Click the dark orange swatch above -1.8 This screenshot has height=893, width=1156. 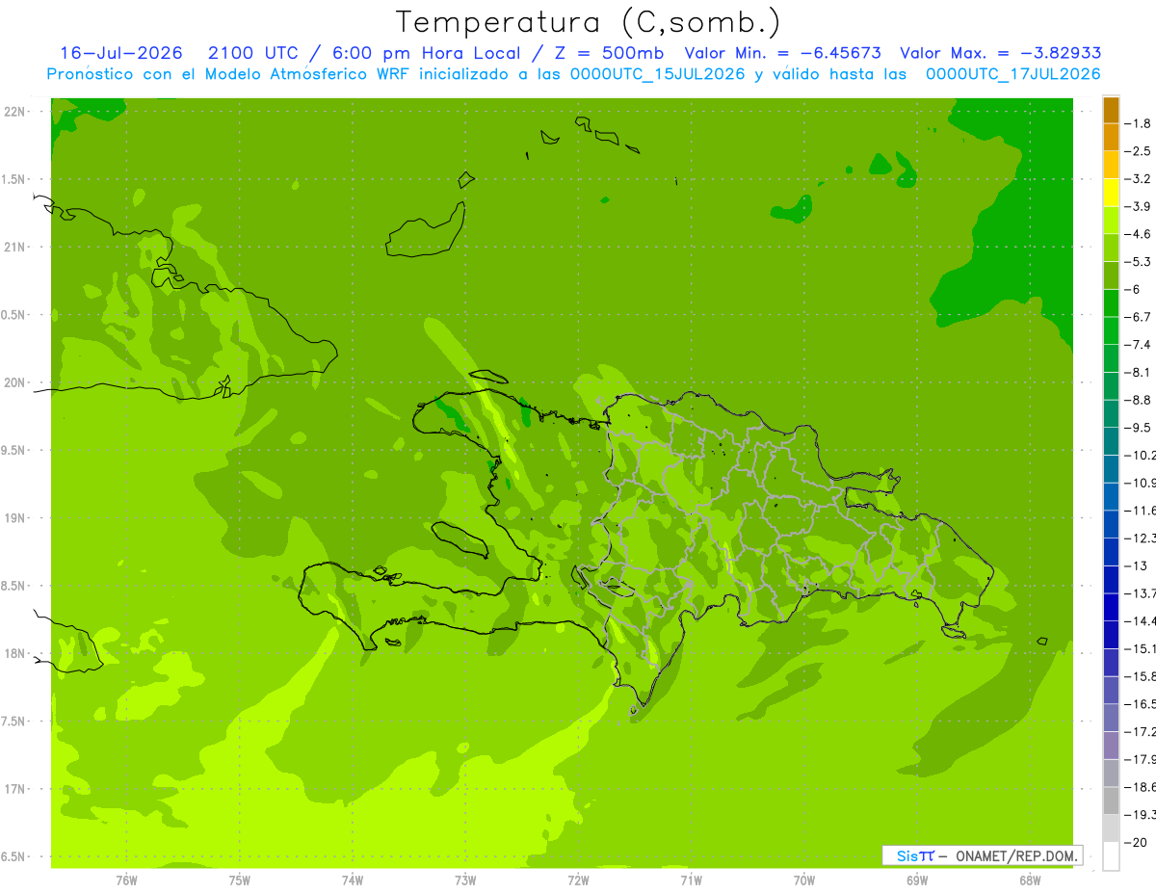coord(1111,110)
